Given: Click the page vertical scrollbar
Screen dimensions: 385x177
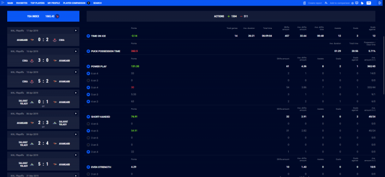Looking at the screenshot, I should click(384, 65).
